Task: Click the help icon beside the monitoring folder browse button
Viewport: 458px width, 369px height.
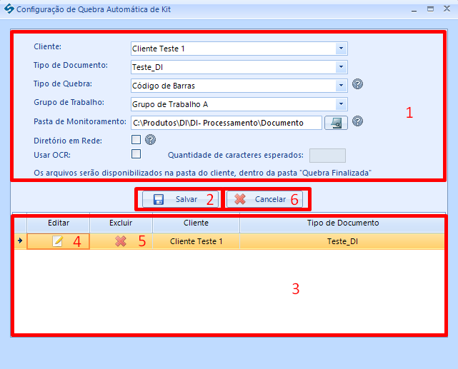Action: [x=358, y=121]
